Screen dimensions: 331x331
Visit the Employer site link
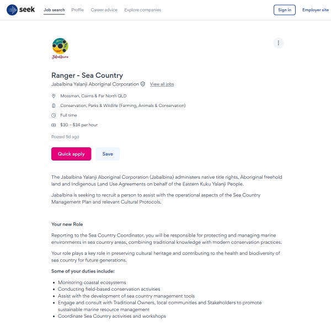(x=315, y=10)
